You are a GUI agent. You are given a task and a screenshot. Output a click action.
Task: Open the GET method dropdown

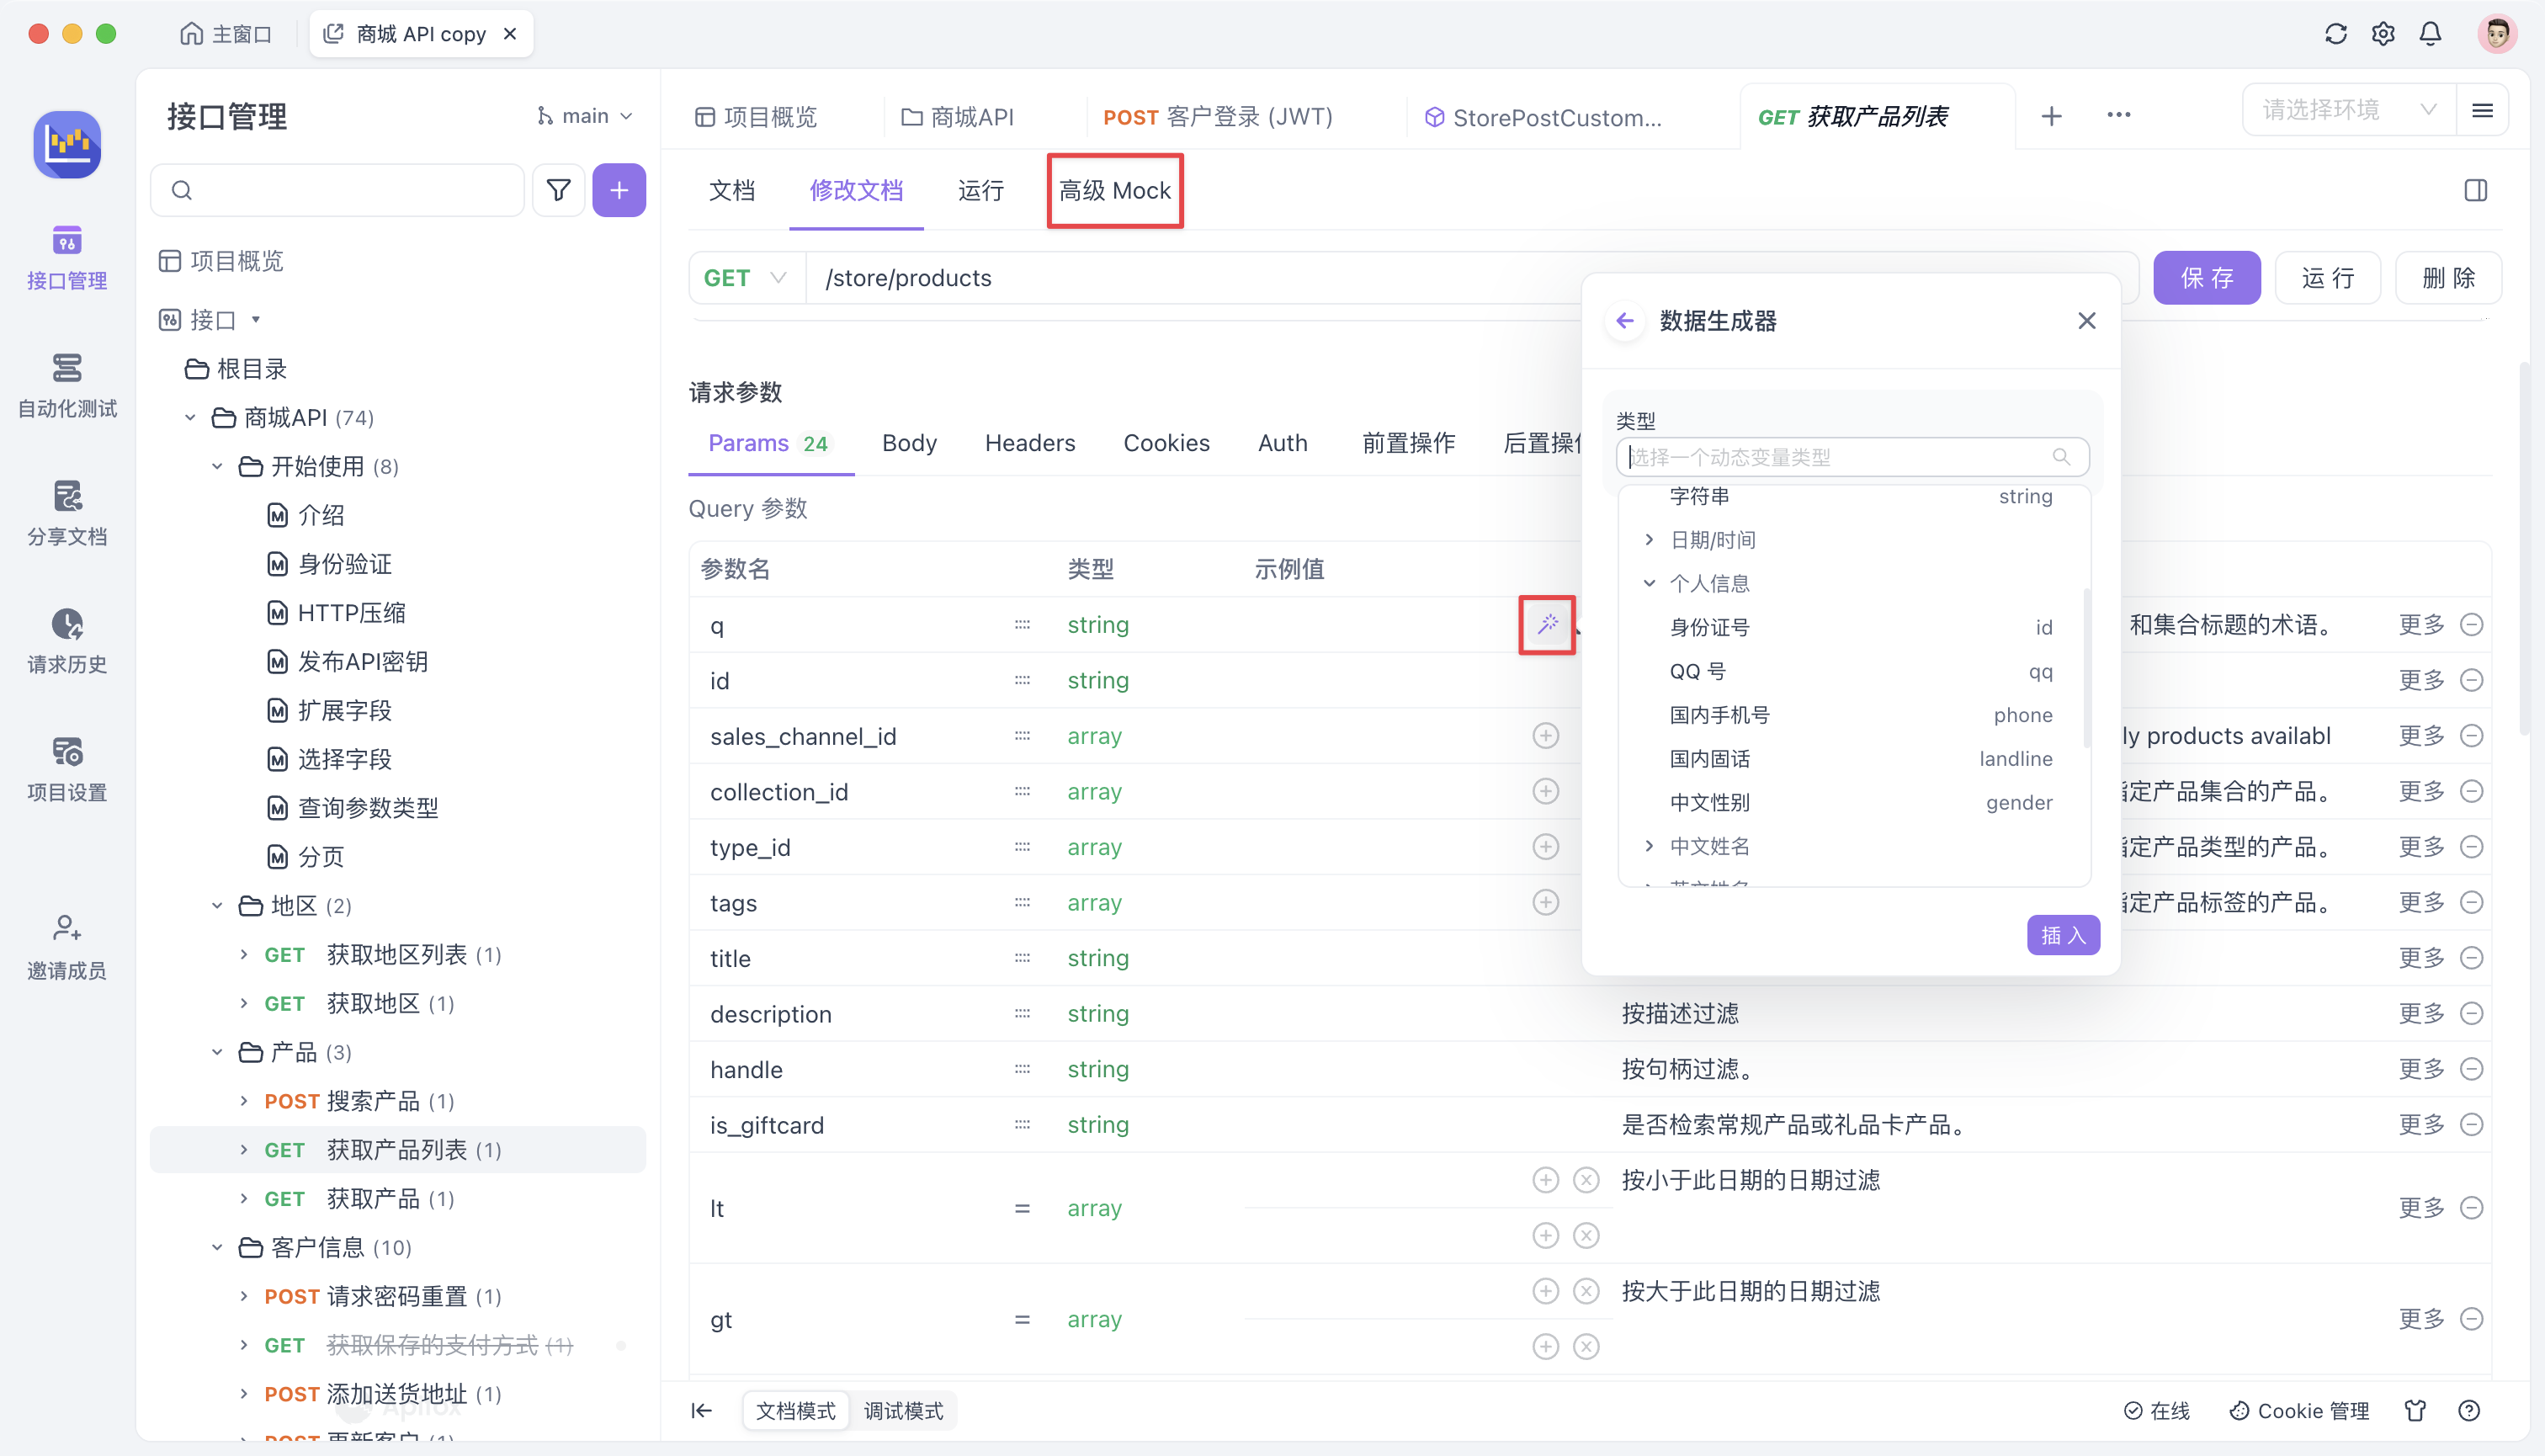click(746, 278)
